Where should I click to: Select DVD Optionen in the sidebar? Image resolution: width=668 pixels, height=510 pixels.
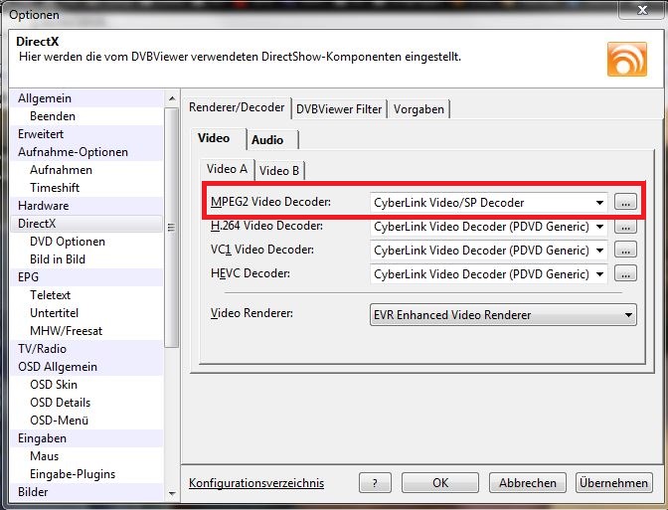pos(68,242)
